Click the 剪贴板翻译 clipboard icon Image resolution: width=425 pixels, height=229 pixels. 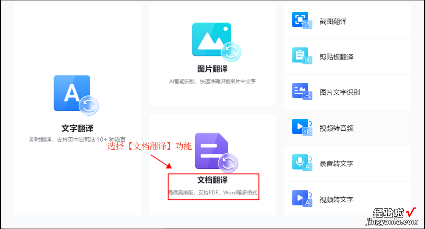[302, 56]
